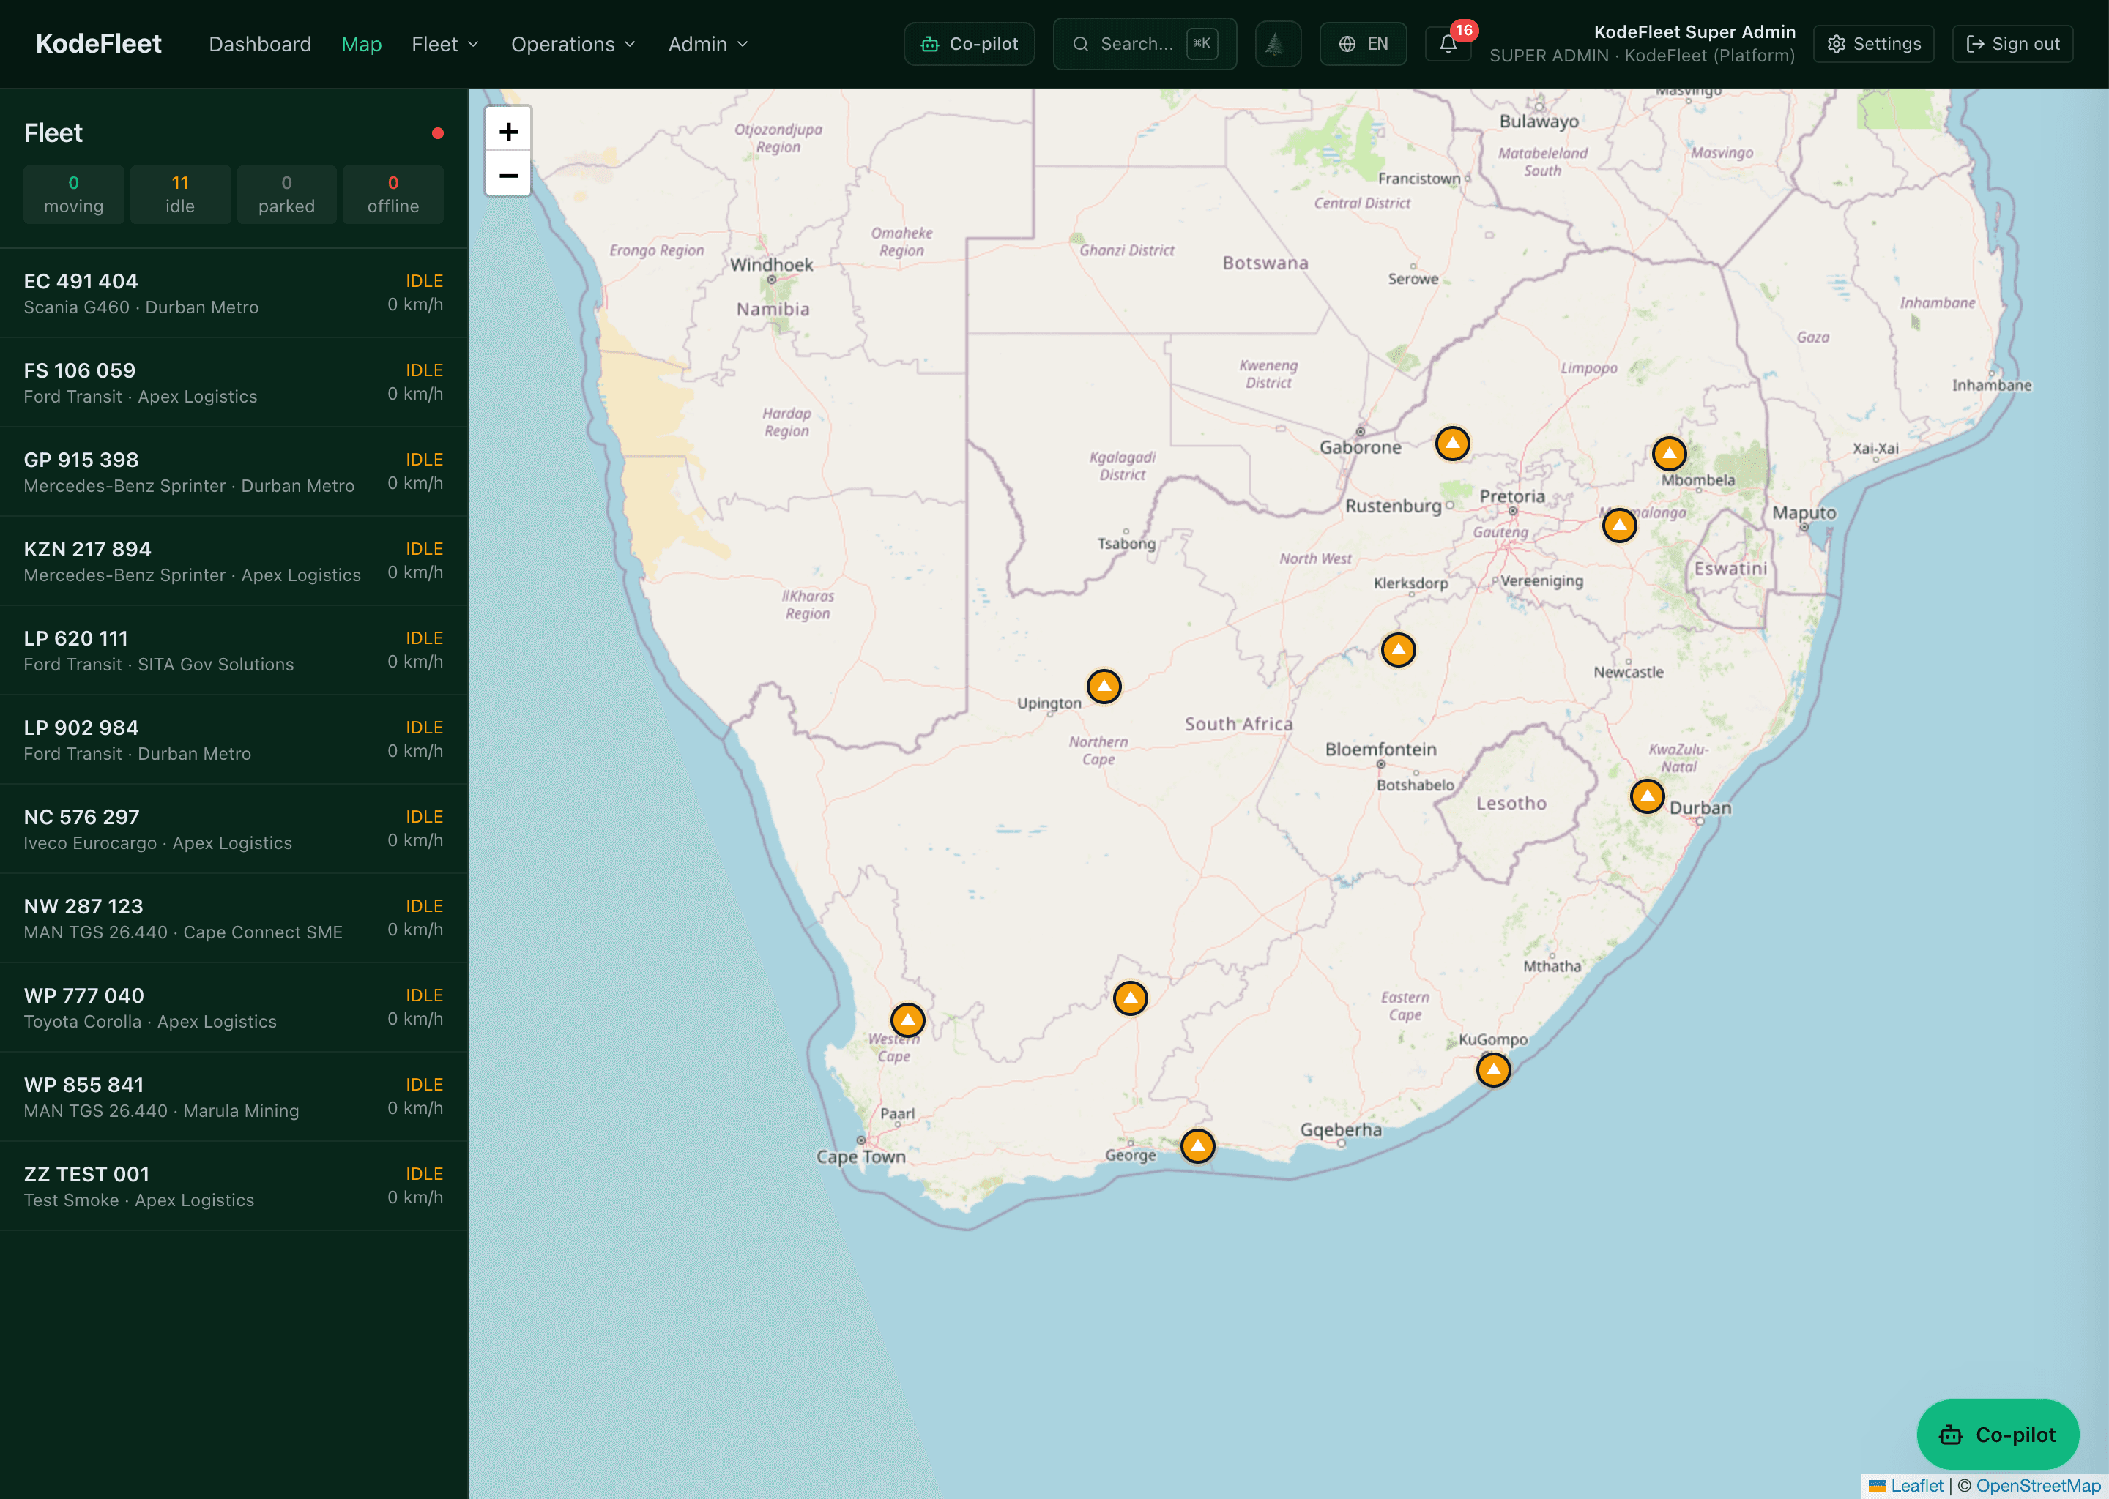Select vehicle FS 106 059 in list
Viewport: 2109px width, 1499px height.
point(234,382)
